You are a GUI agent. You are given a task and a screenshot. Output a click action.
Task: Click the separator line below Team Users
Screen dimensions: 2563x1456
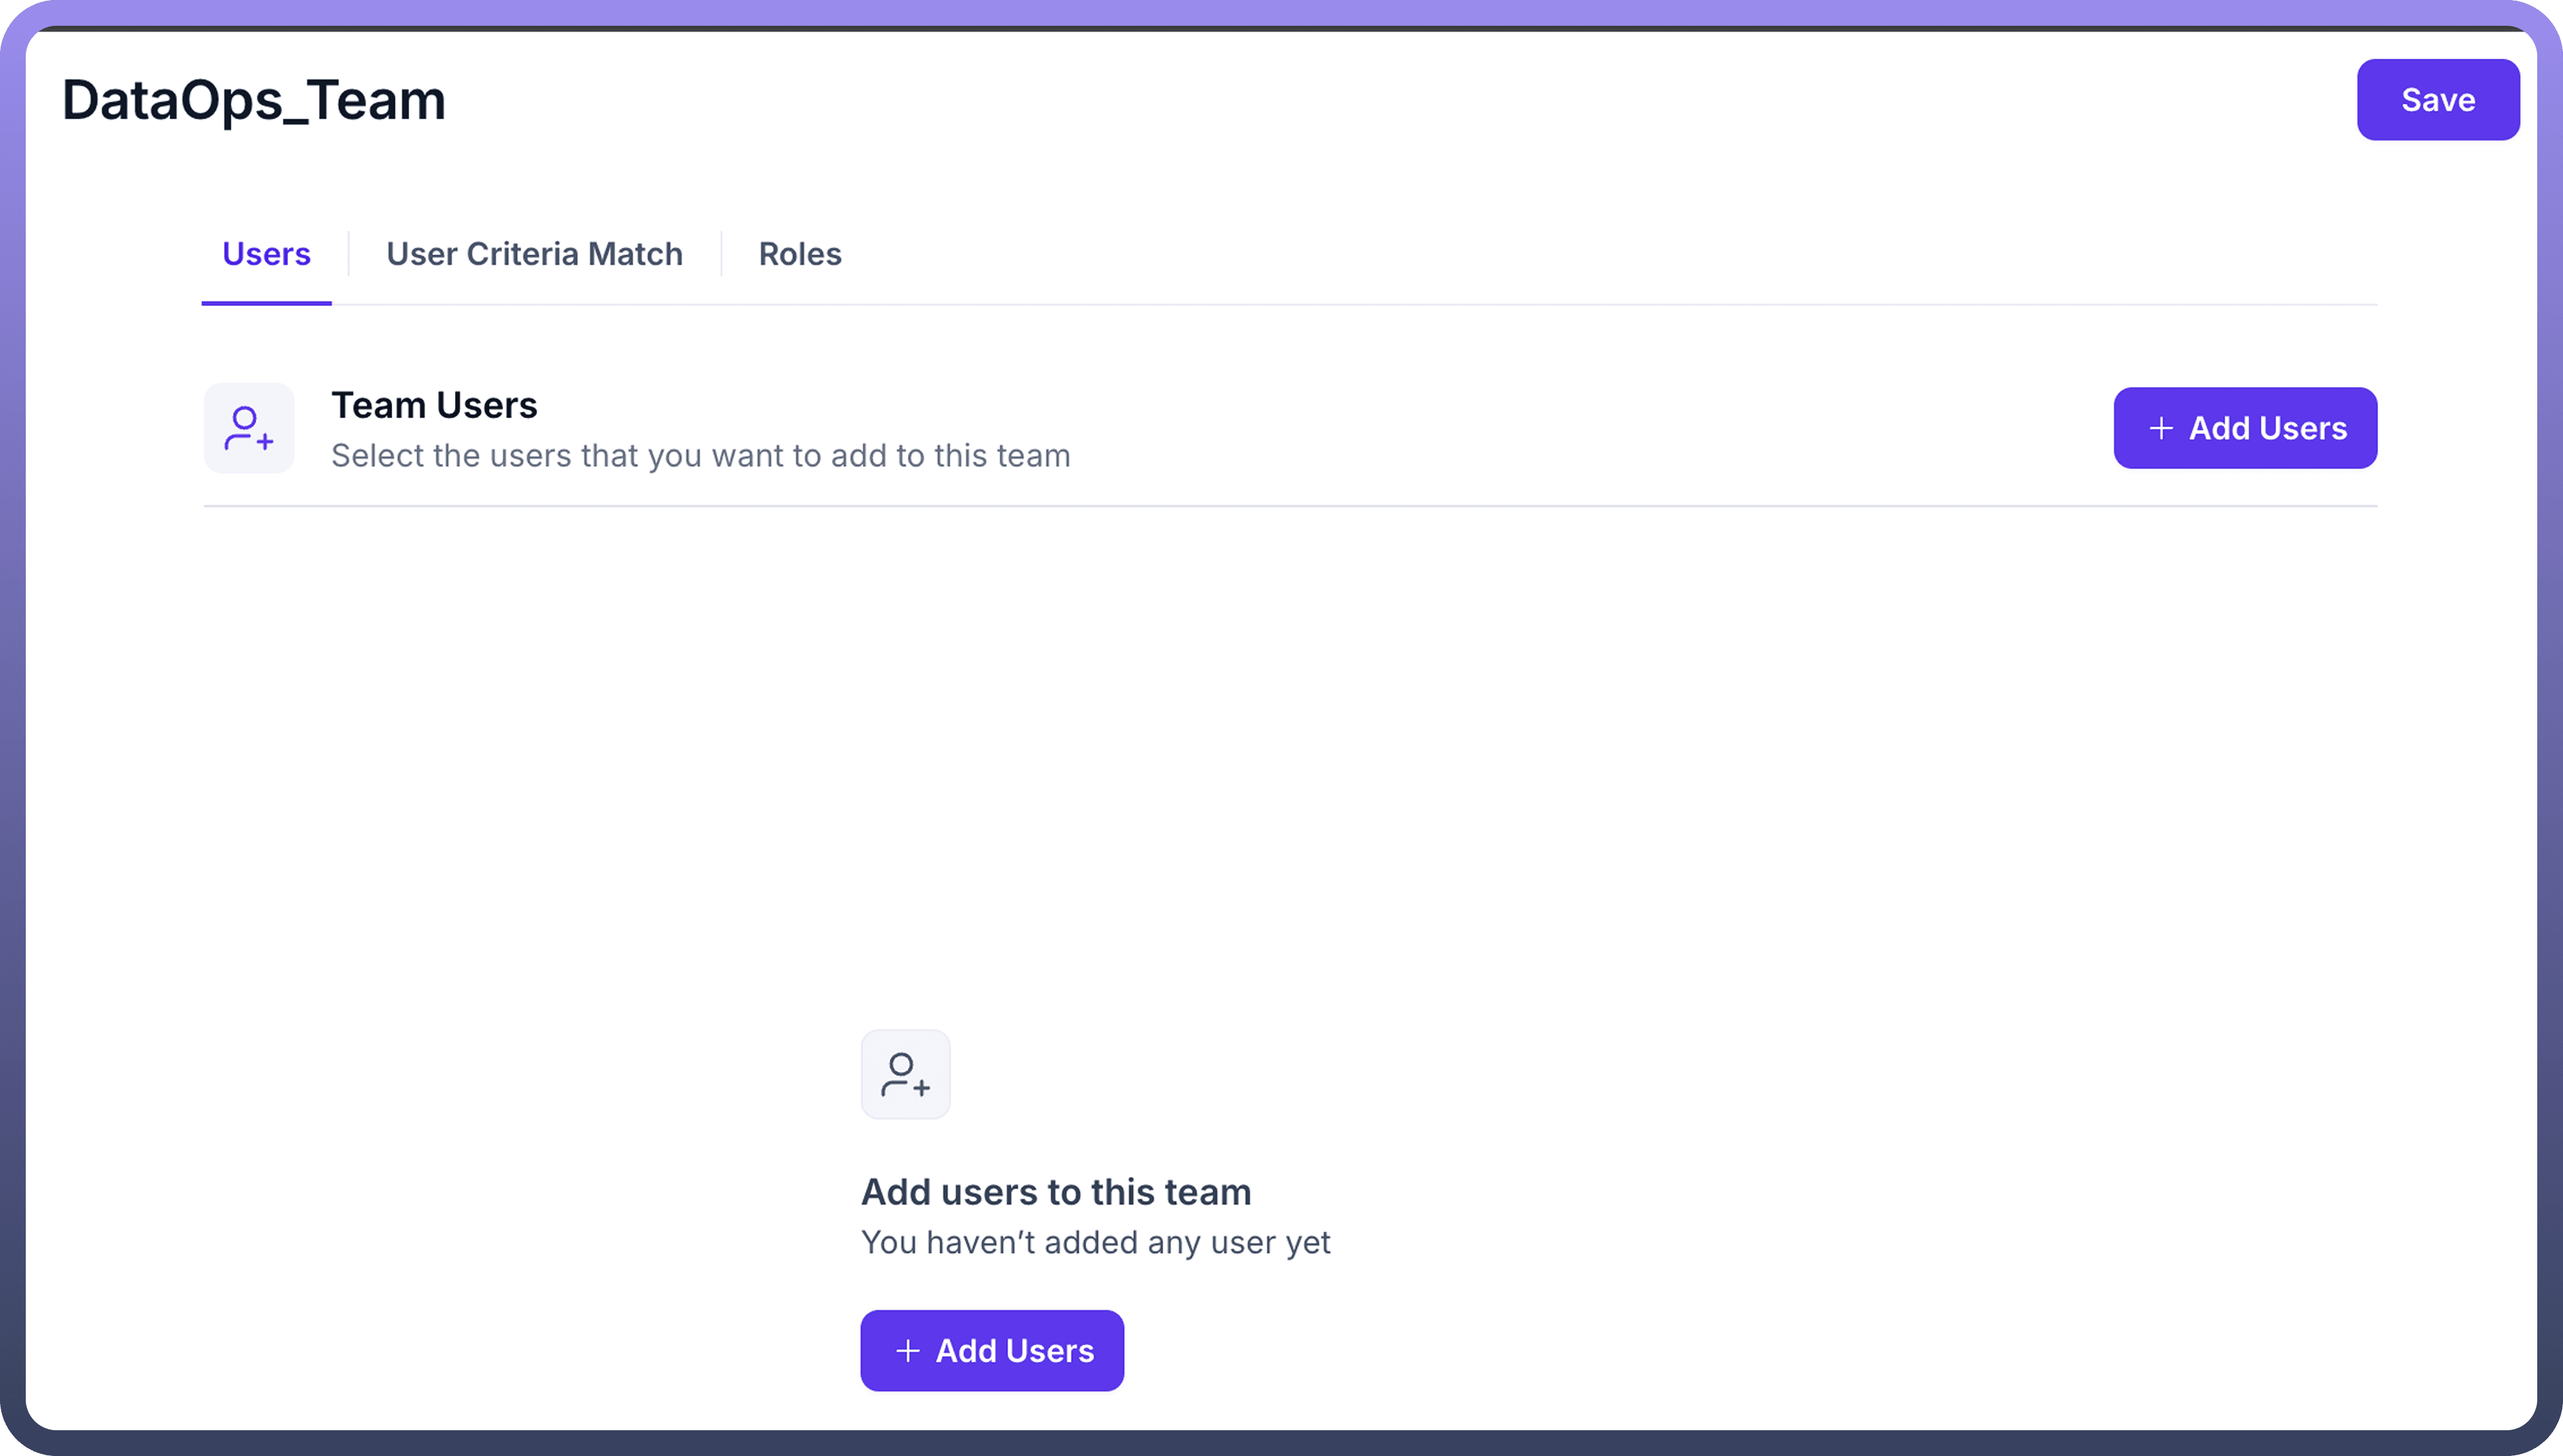1290,506
